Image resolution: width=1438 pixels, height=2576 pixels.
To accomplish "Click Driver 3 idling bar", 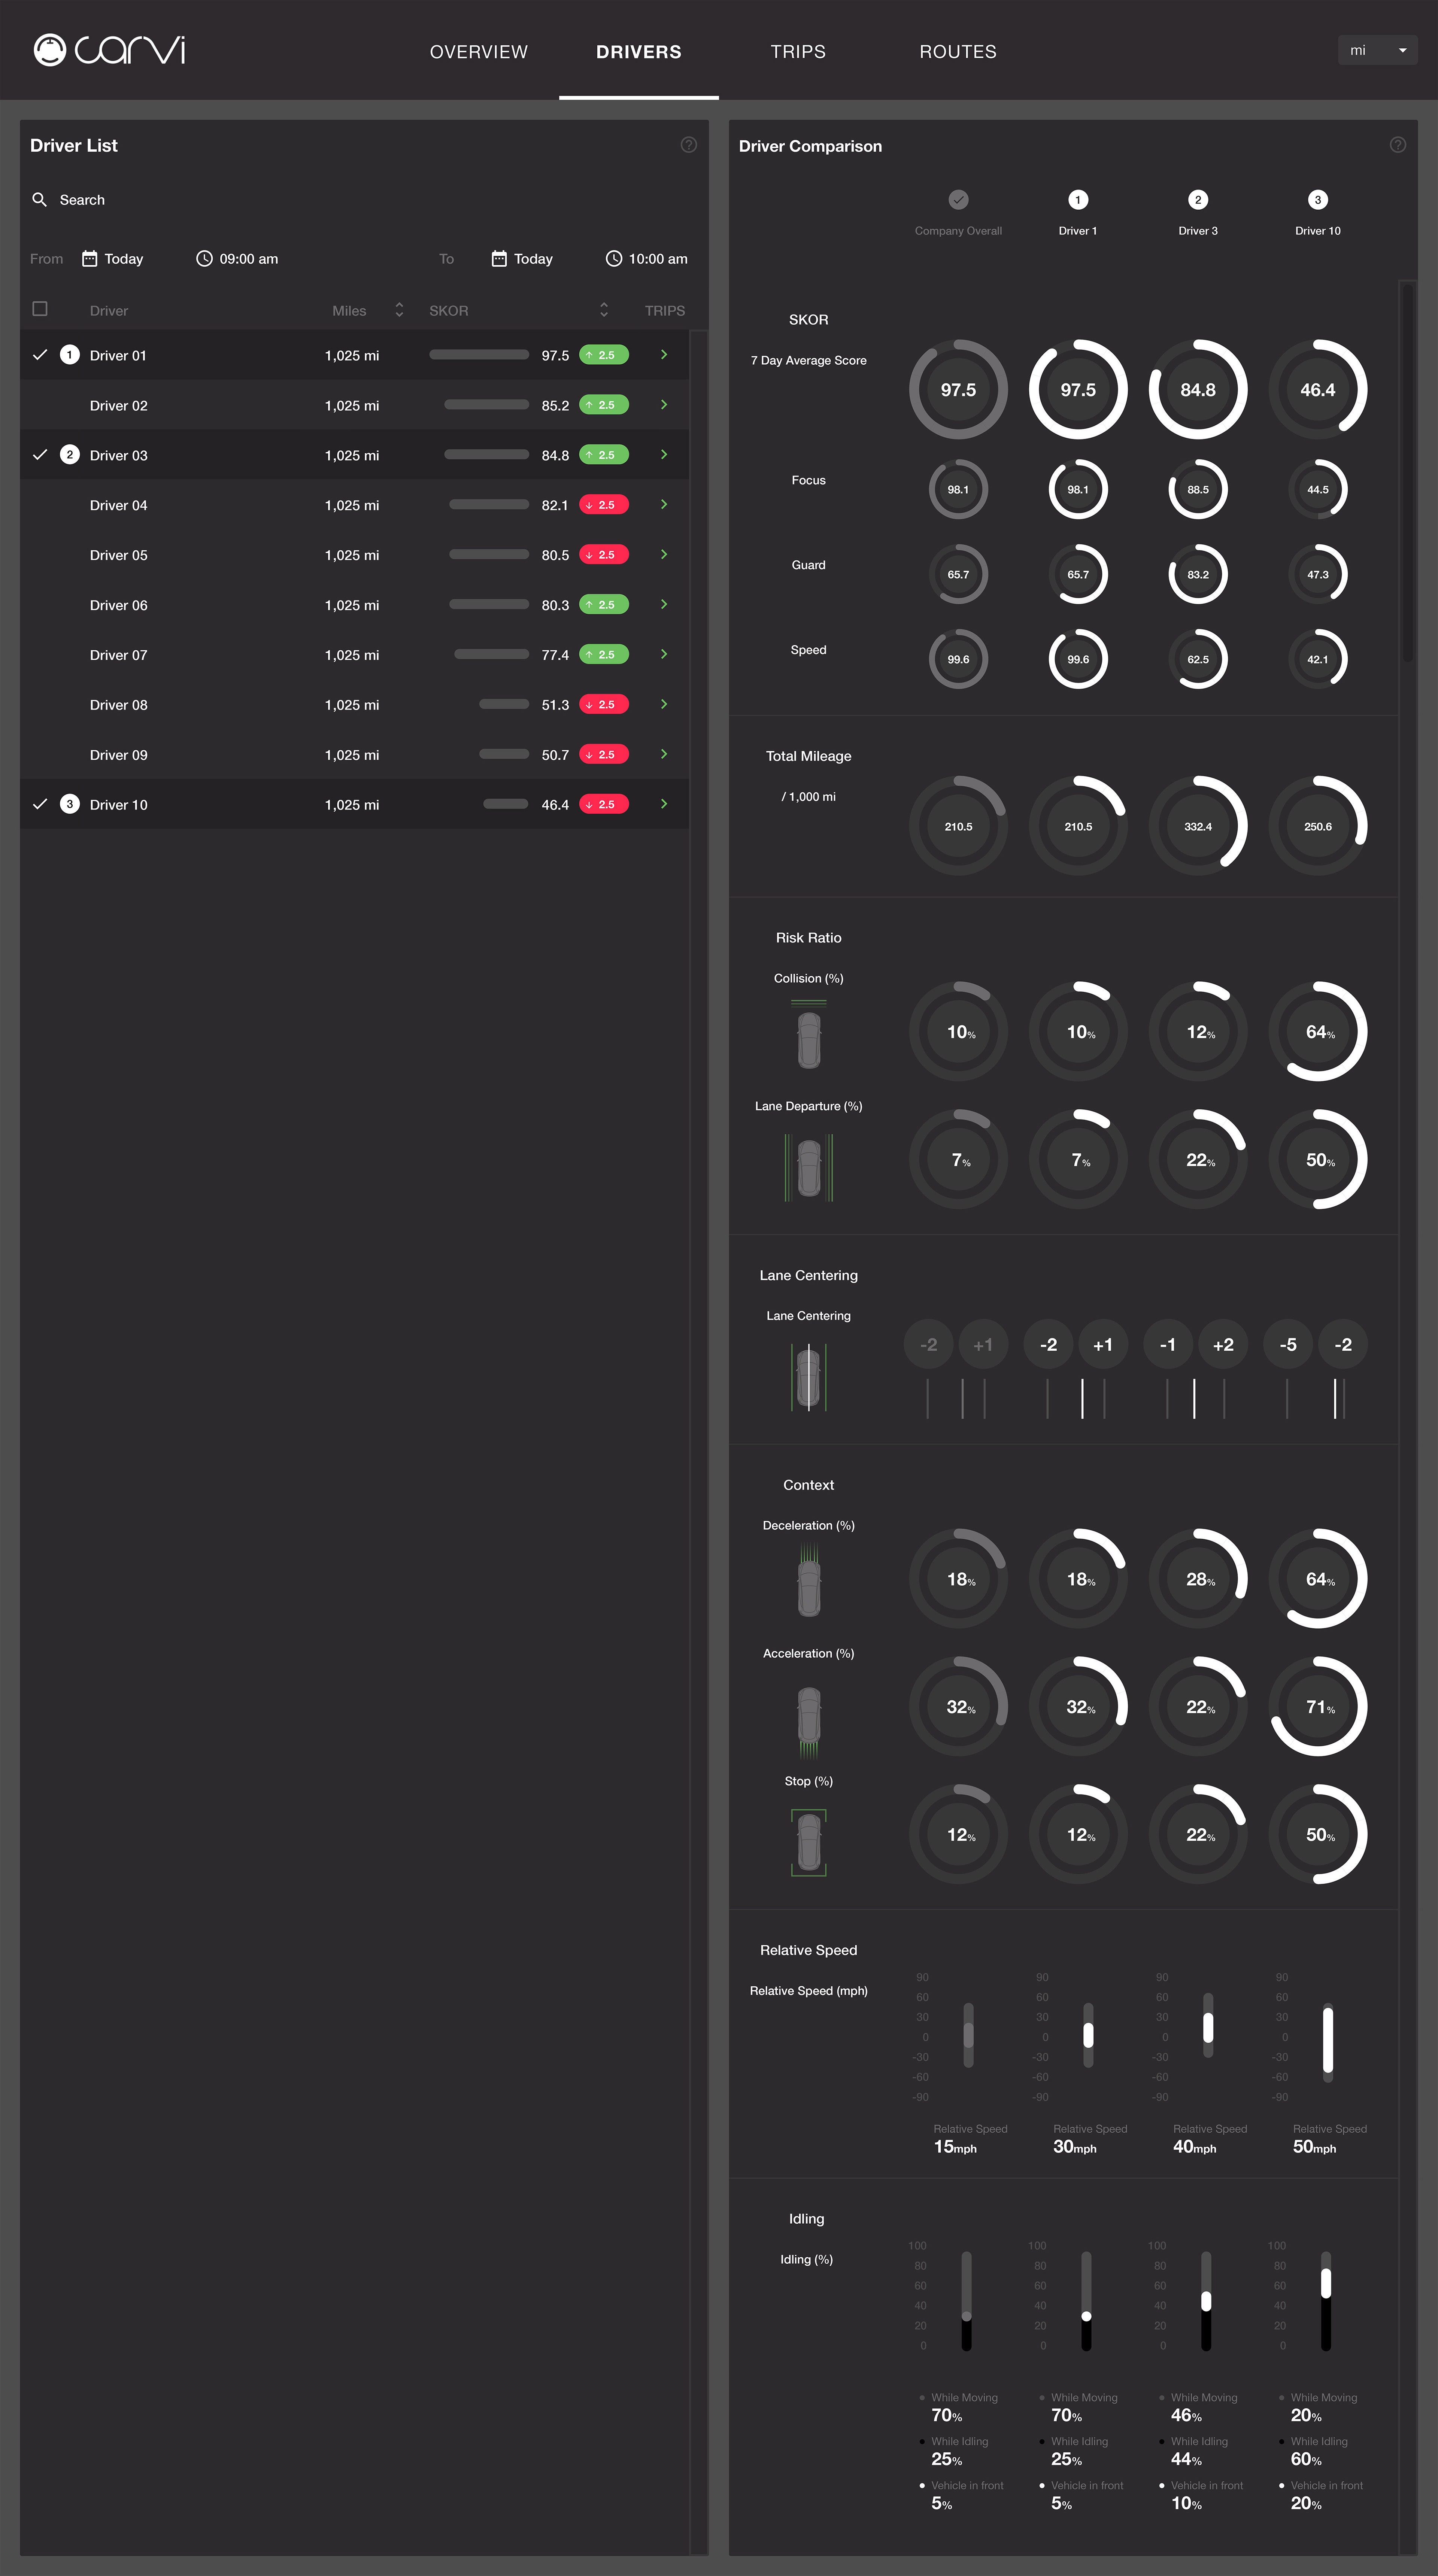I will [x=1206, y=2301].
